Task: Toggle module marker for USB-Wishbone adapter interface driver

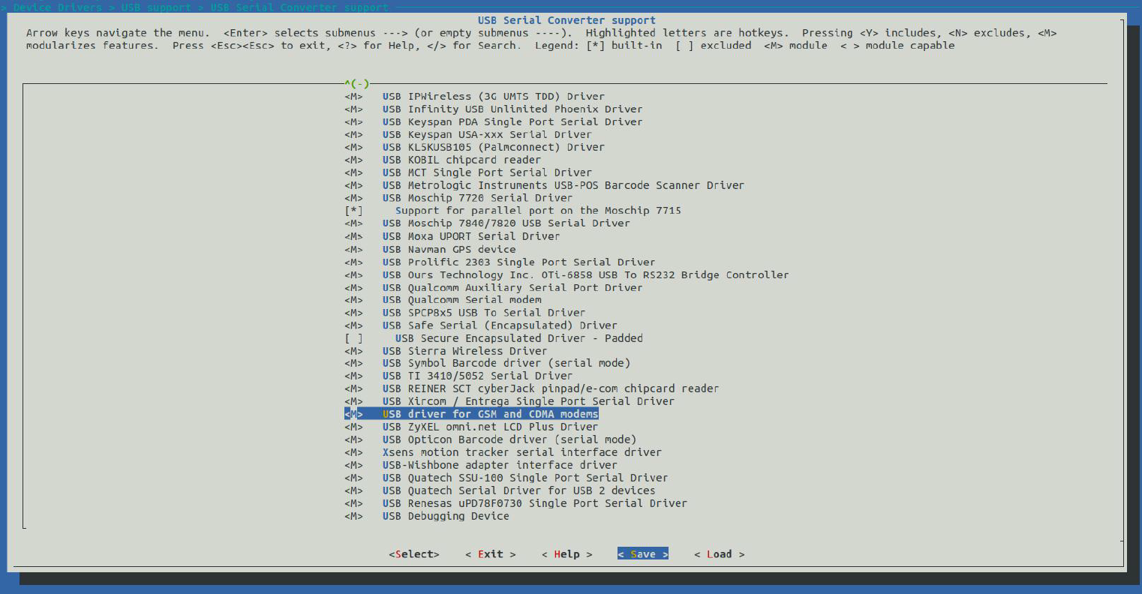Action: [353, 465]
